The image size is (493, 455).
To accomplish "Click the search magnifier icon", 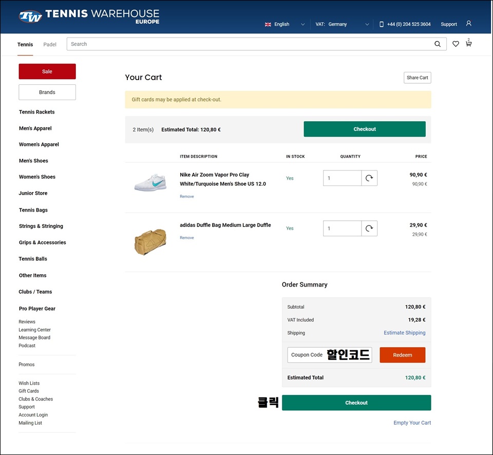I will pos(438,44).
